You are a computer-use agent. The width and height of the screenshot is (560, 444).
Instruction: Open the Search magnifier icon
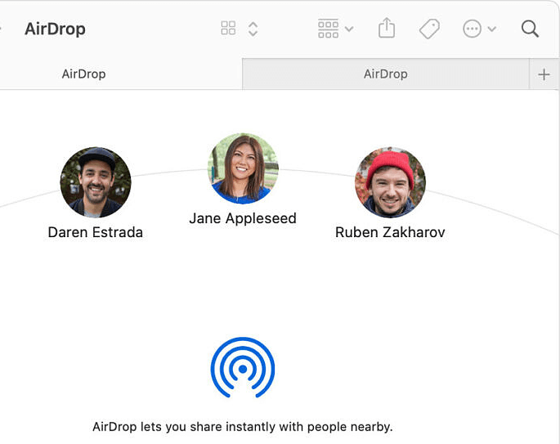tap(530, 29)
